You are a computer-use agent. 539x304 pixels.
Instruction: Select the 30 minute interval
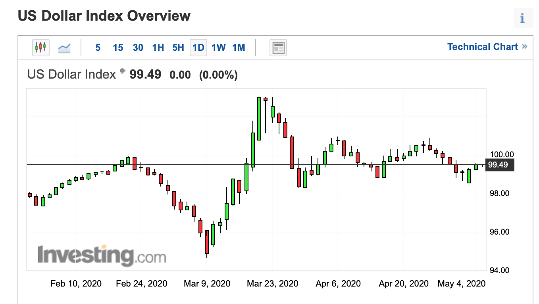(138, 48)
